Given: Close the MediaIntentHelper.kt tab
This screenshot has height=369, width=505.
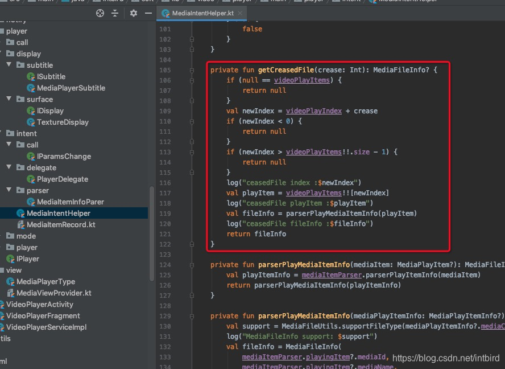Looking at the screenshot, I should (240, 13).
